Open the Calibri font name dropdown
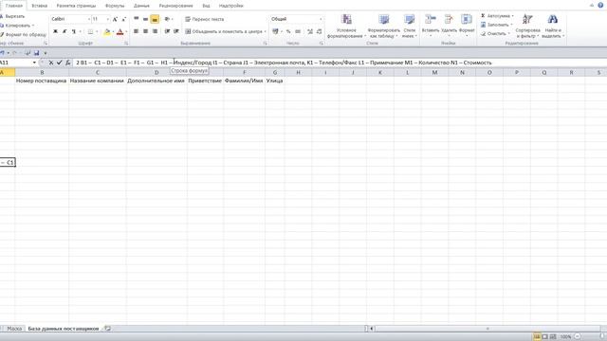This screenshot has height=341, width=607. click(88, 19)
